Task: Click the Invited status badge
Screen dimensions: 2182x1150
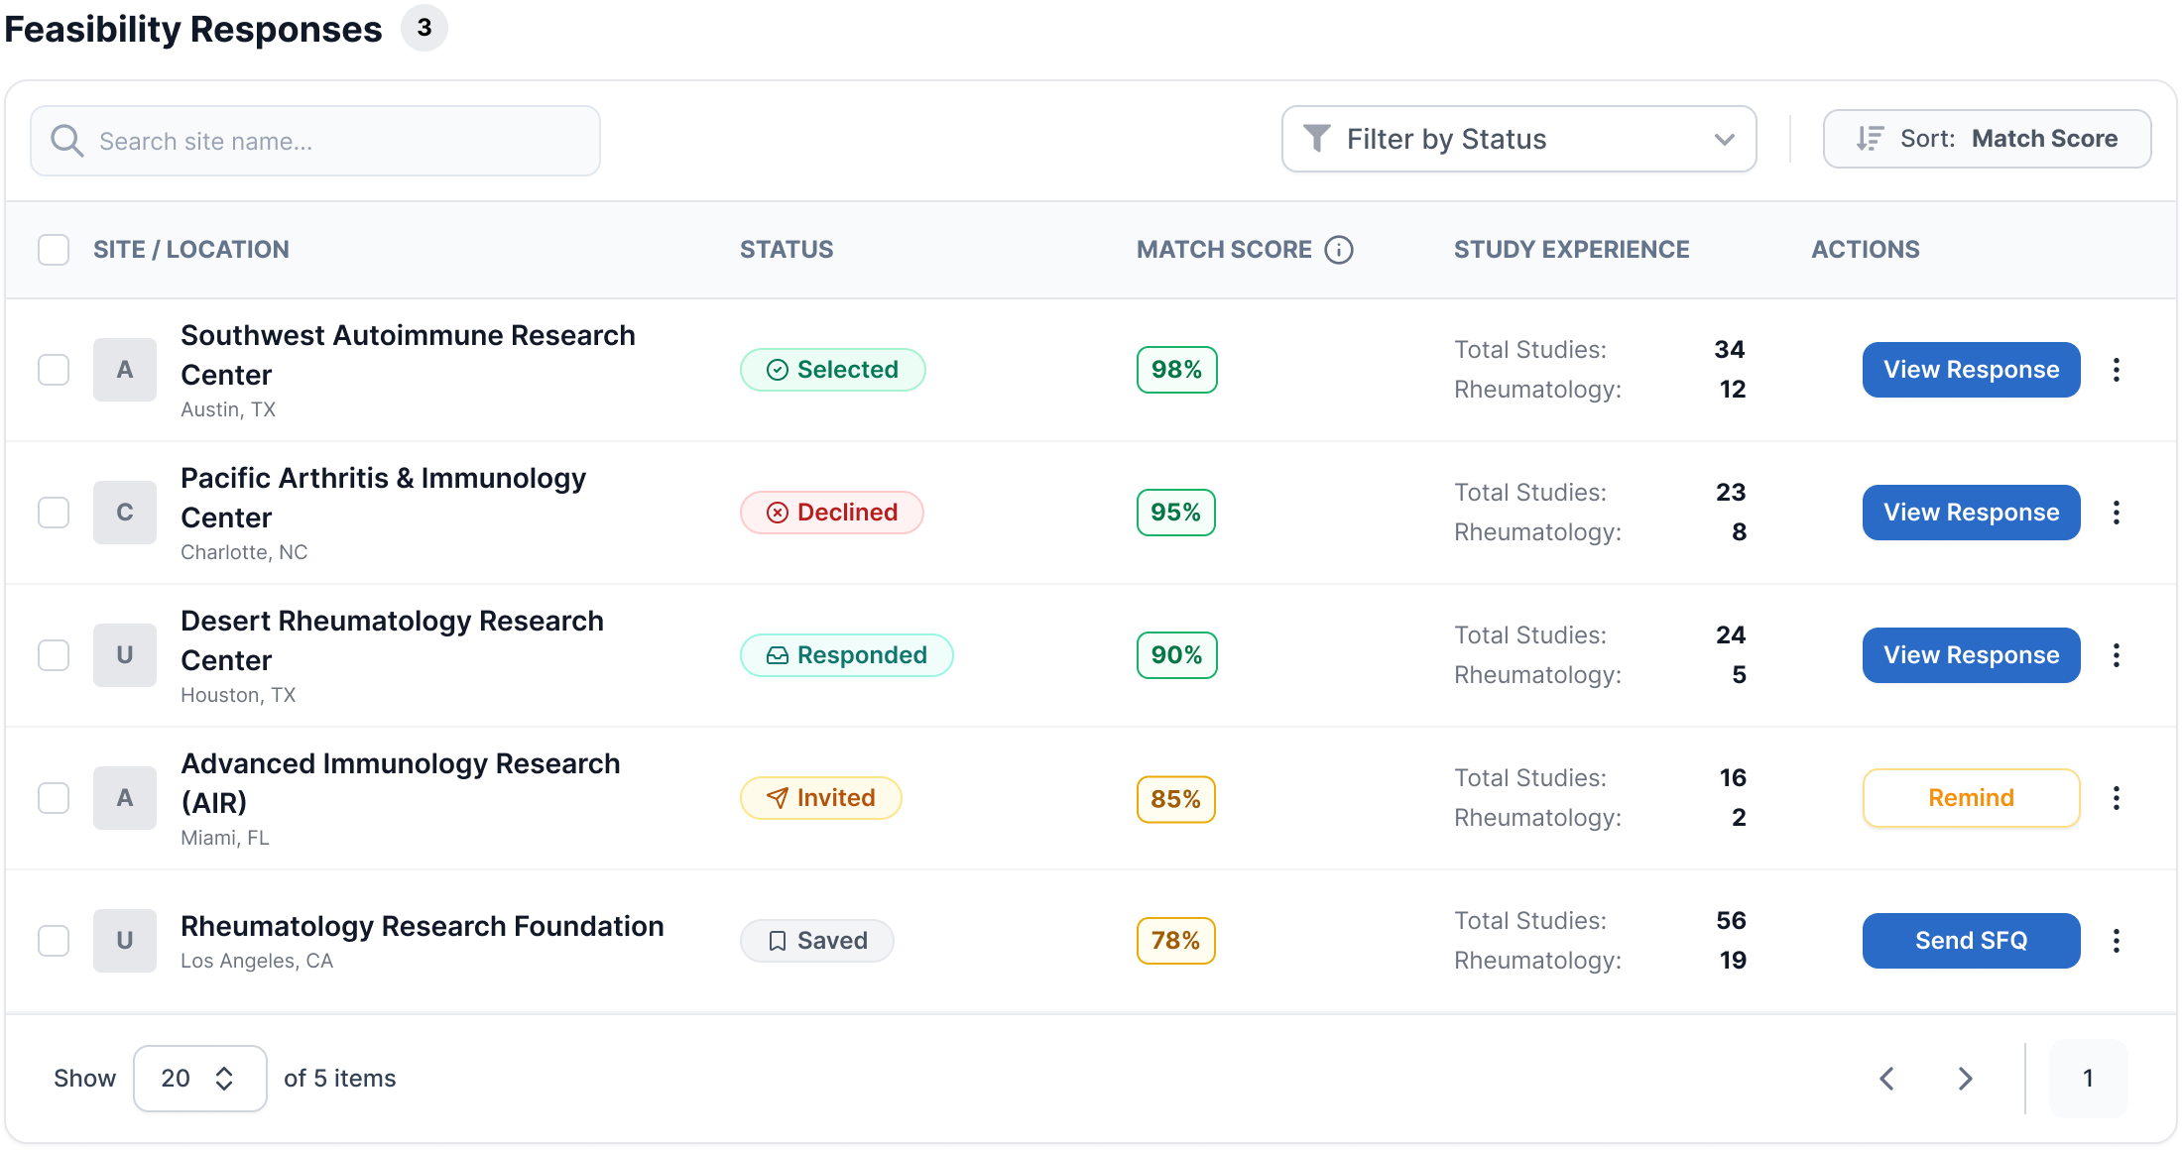Action: click(x=821, y=798)
